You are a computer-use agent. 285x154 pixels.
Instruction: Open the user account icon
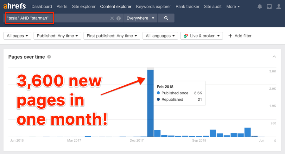pos(278,7)
